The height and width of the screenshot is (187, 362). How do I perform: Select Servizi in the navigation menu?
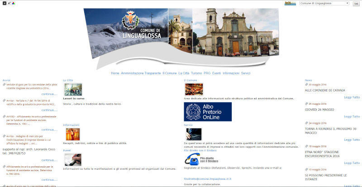point(246,73)
